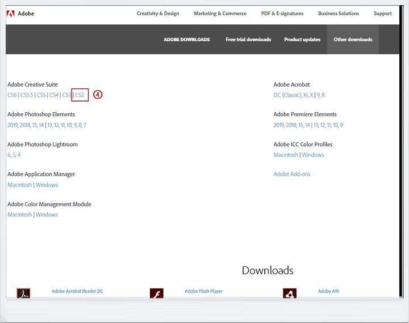Open the CS4 Creative Suite link
409x323 pixels.
pos(54,95)
